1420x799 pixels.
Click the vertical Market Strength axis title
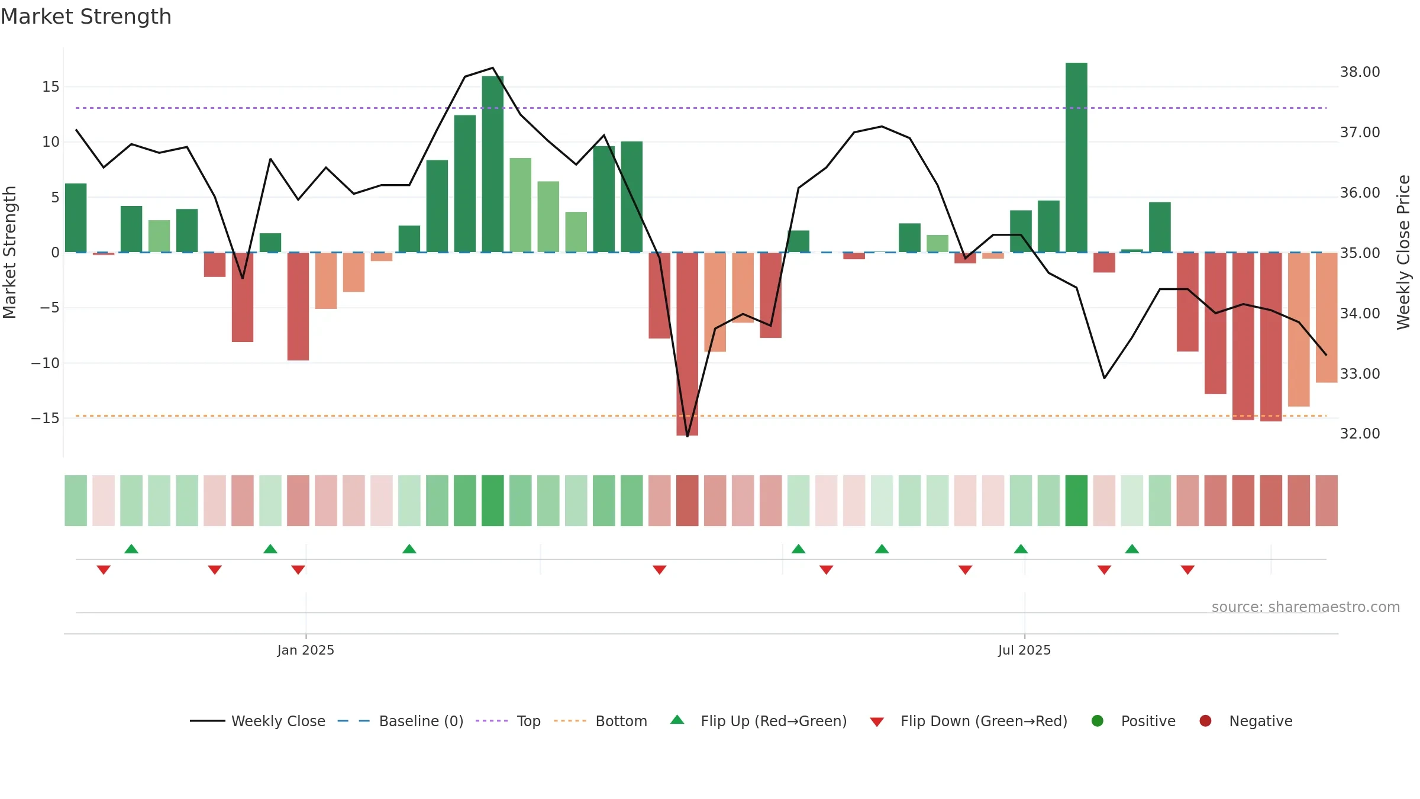(10, 252)
